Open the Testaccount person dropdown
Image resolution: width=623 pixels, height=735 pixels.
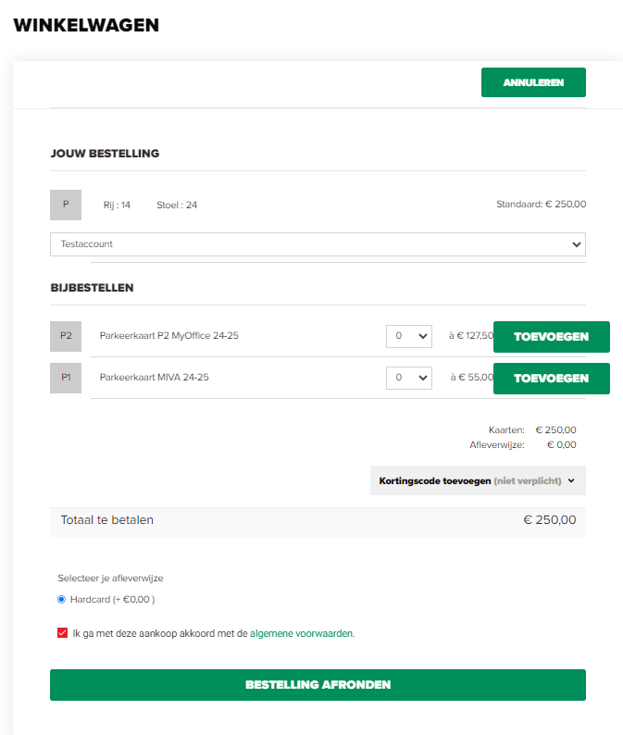click(318, 244)
